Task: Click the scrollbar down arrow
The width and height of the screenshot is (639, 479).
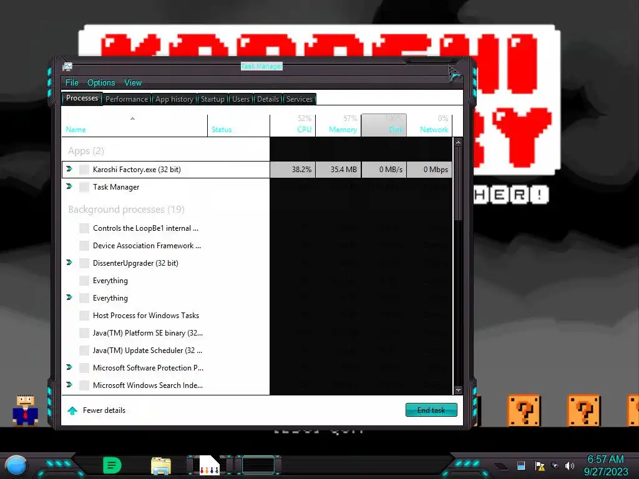Action: [x=459, y=390]
